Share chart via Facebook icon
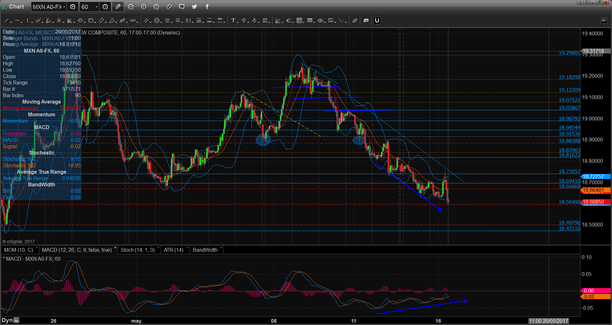612x325 pixels. 207,7
